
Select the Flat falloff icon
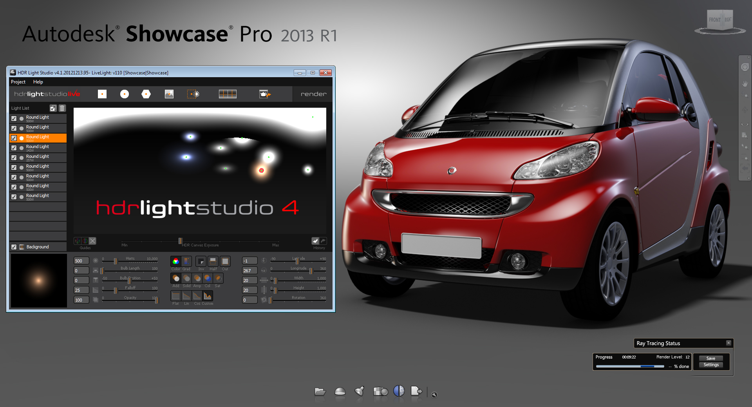pos(176,296)
